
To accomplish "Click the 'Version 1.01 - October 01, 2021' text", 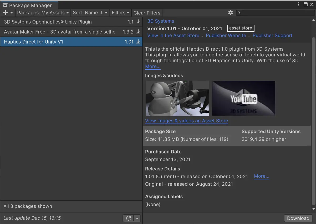I will [185, 29].
